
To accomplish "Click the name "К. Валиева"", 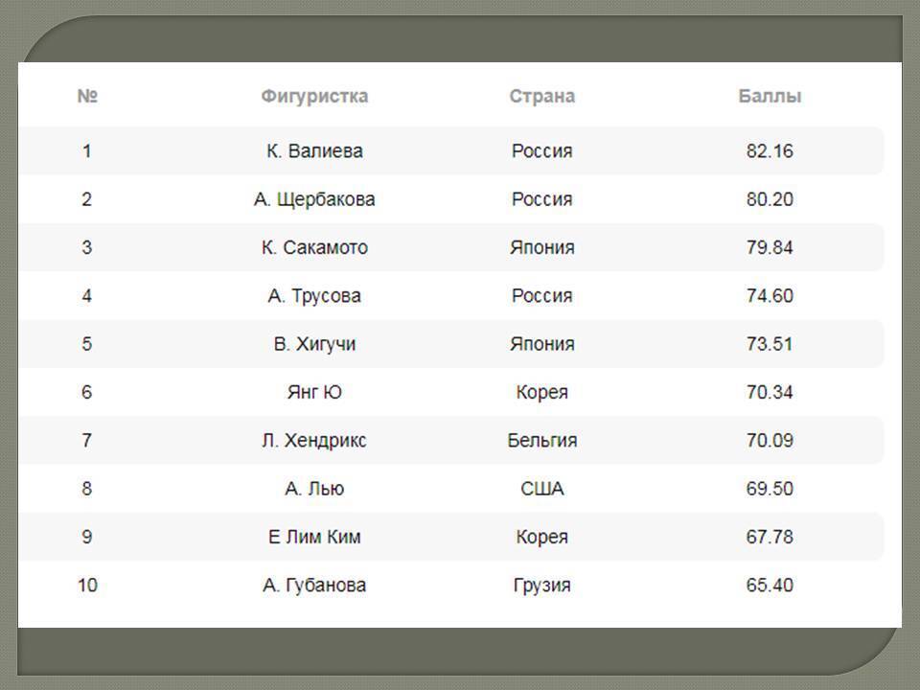I will (314, 151).
